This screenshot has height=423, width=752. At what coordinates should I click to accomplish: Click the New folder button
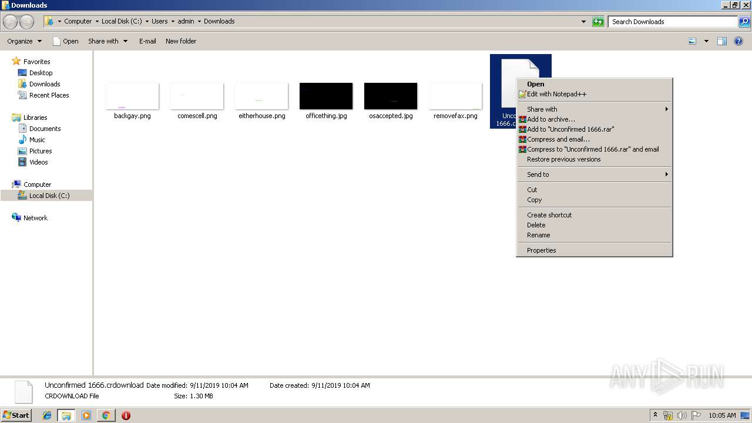tap(181, 41)
